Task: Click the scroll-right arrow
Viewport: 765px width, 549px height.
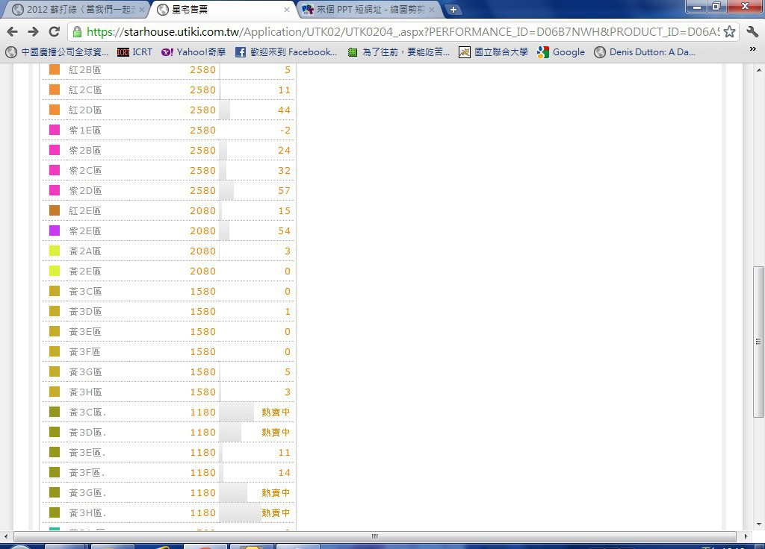Action: tap(745, 536)
